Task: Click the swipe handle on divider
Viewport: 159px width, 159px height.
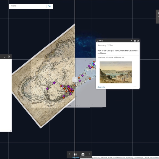Action: tap(75, 79)
